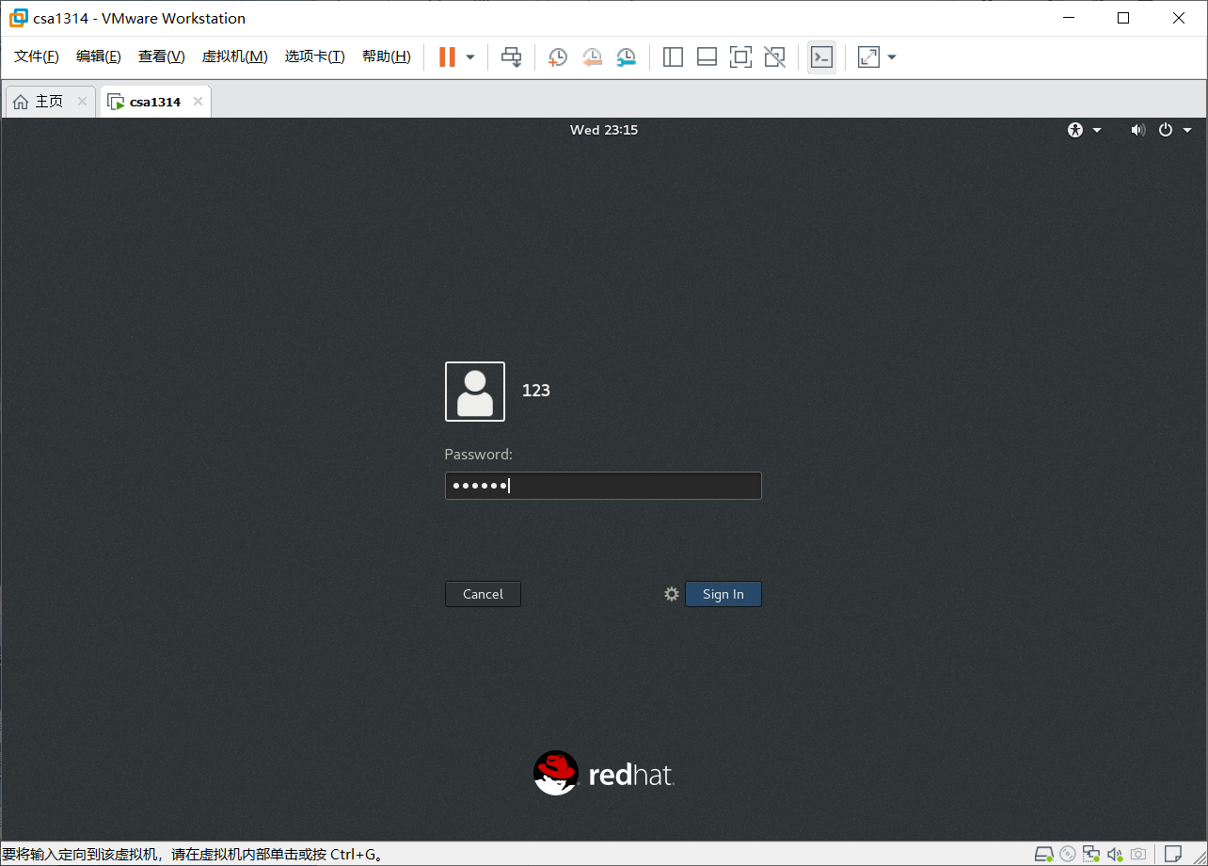
Task: Click the Sign In button
Action: pyautogui.click(x=723, y=594)
